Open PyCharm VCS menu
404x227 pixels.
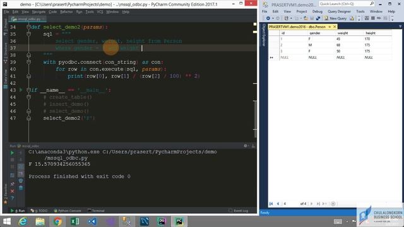click(x=100, y=12)
